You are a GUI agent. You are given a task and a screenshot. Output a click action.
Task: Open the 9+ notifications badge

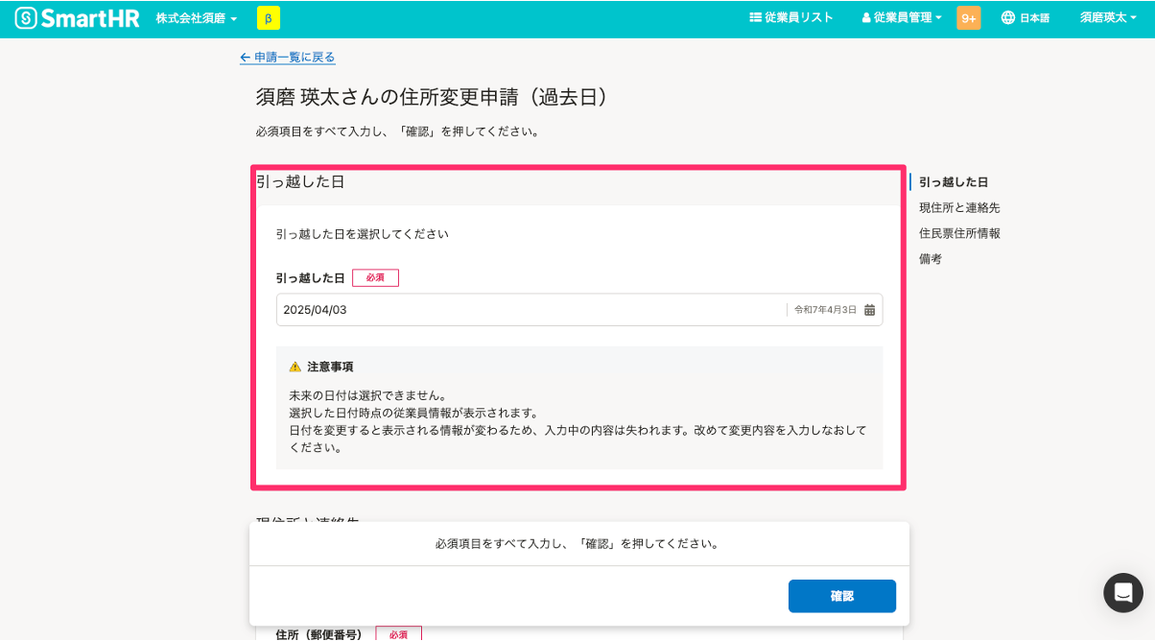(968, 16)
